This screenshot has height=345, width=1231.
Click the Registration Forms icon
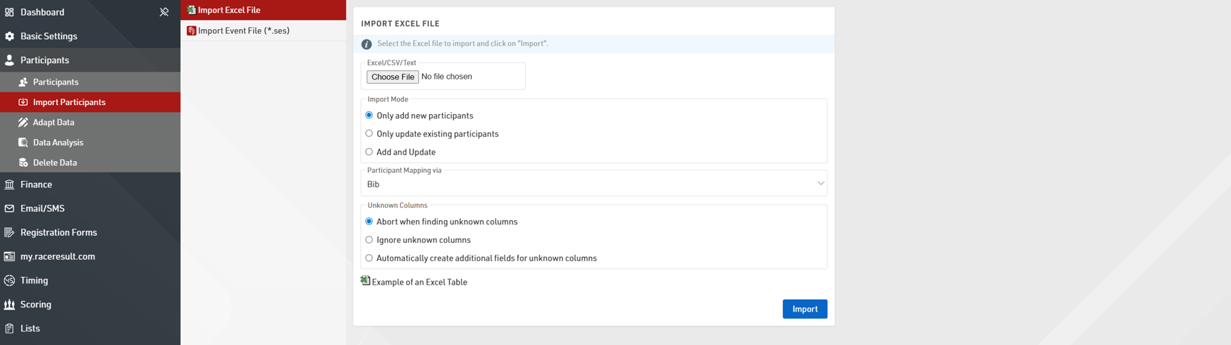click(x=9, y=233)
